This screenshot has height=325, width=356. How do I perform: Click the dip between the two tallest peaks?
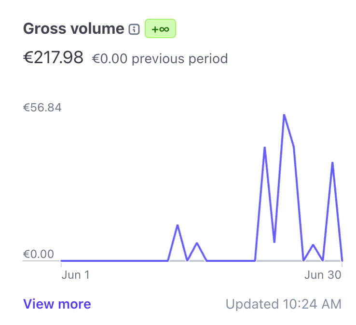click(x=274, y=242)
